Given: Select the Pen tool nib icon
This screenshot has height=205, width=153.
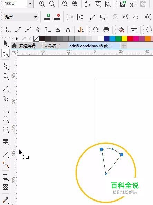Looking at the screenshot, I should 38,30.
